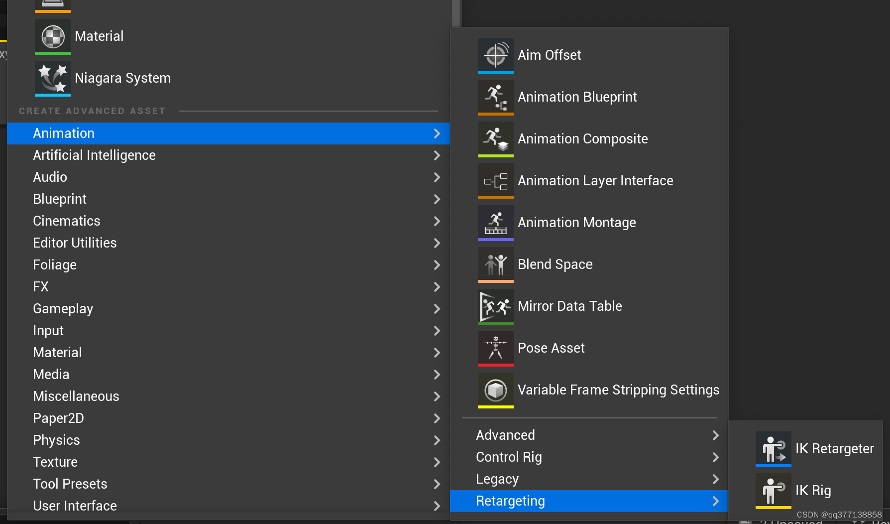
Task: Open the Audio category
Action: (x=229, y=177)
